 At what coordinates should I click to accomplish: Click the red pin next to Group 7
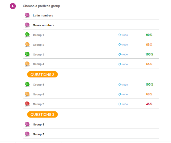point(27,104)
